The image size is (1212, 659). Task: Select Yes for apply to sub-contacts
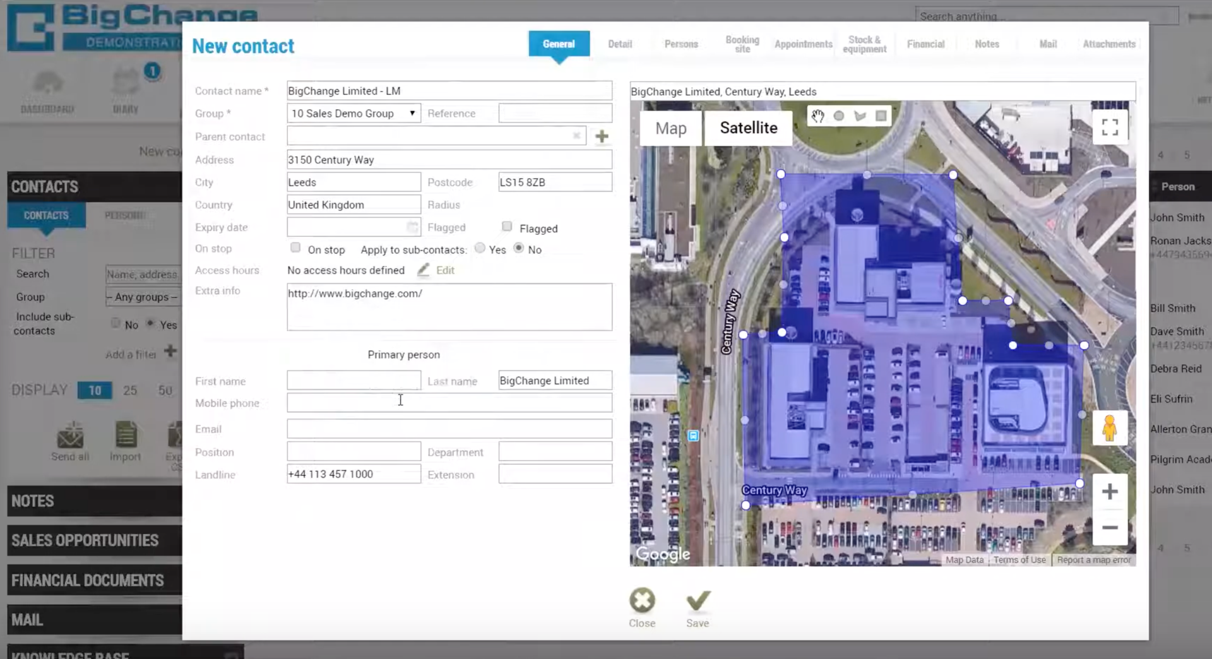tap(480, 248)
